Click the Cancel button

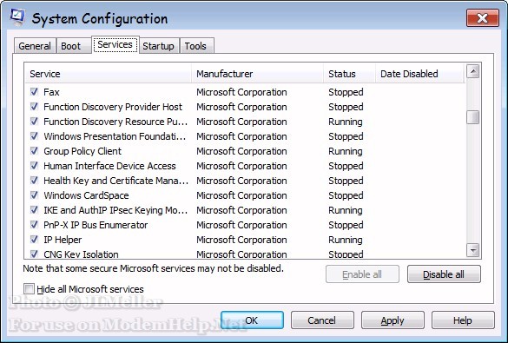[322, 320]
